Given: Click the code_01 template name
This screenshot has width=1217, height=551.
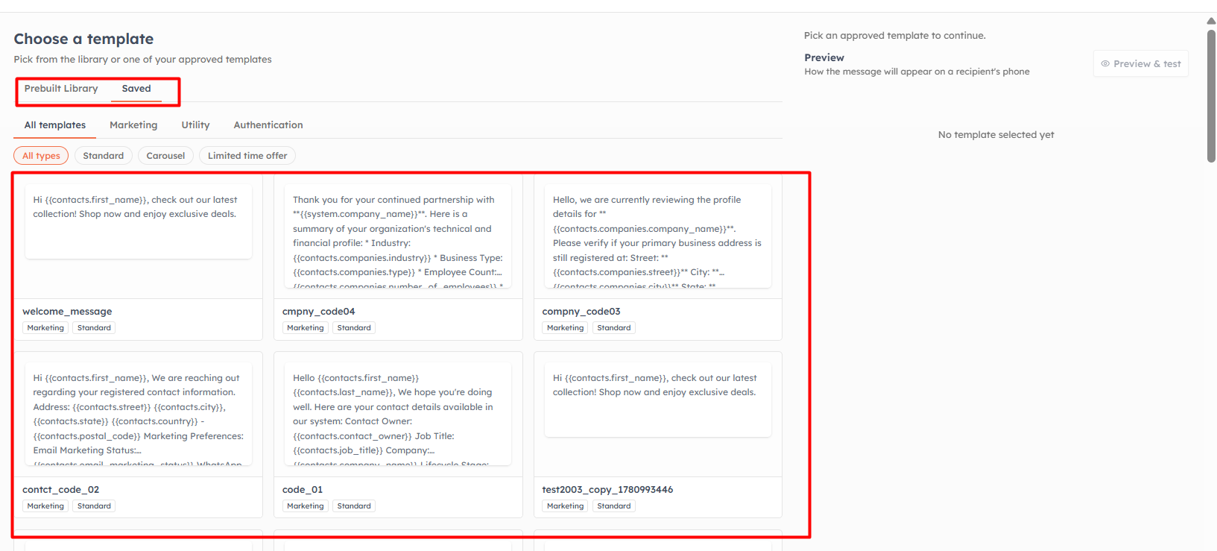Looking at the screenshot, I should click(x=303, y=490).
